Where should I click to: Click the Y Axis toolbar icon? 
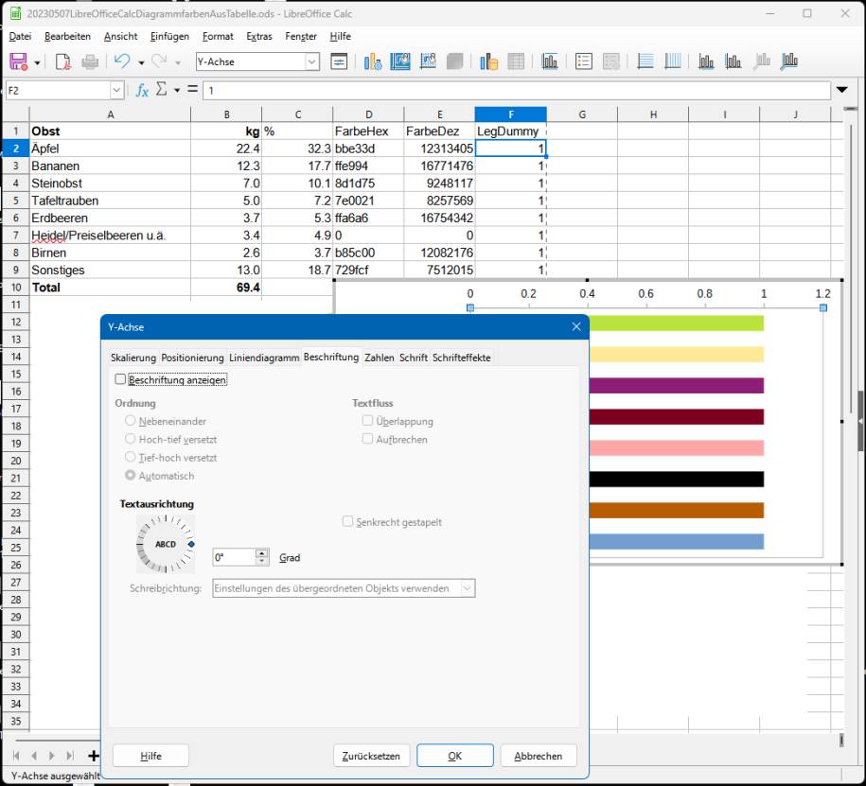pyautogui.click(x=733, y=61)
